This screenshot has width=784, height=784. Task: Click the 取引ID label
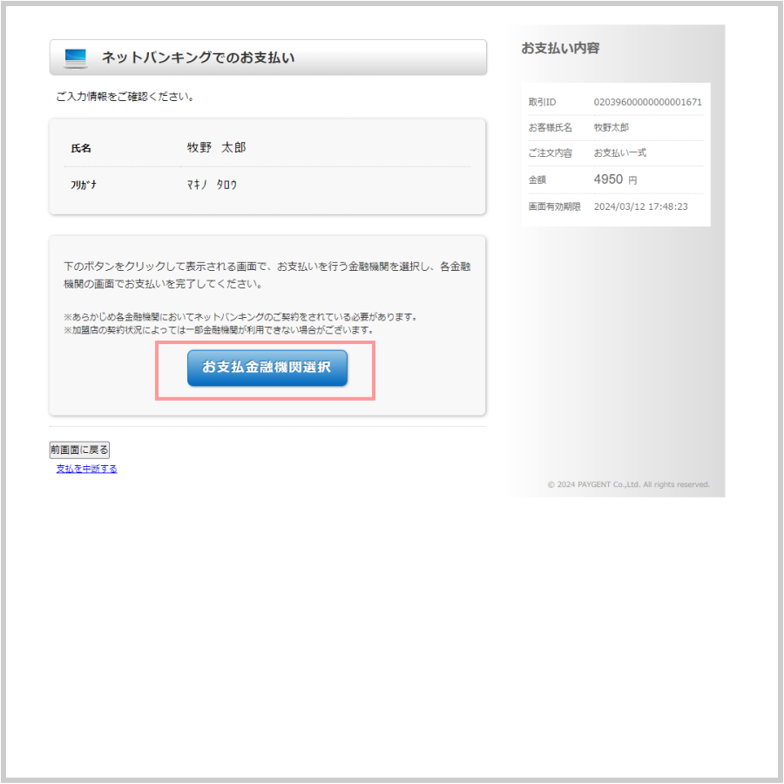[x=542, y=102]
